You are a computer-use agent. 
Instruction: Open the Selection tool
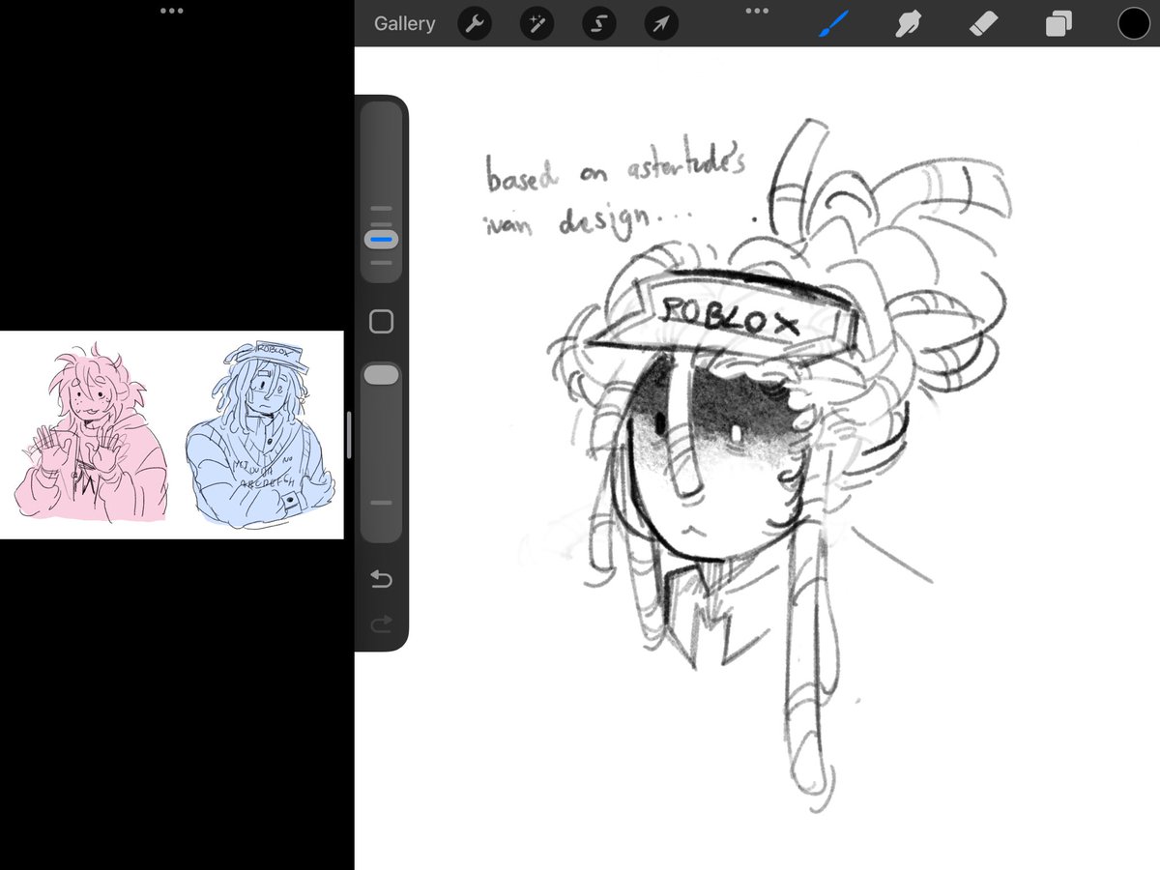(x=598, y=23)
